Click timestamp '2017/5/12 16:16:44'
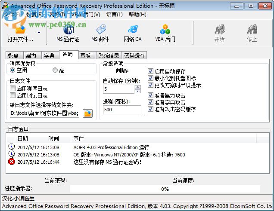The width and height of the screenshot is (274, 211). (x=38, y=162)
